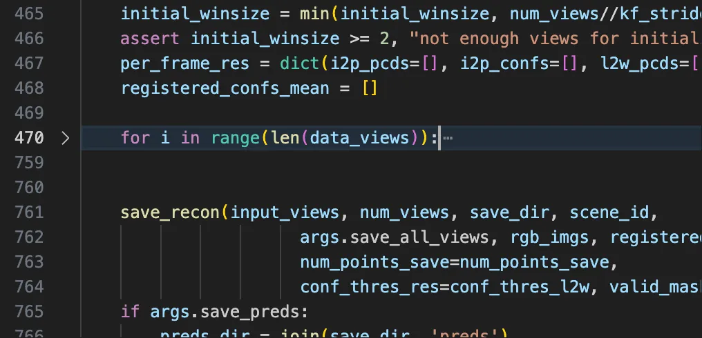Place cursor on empty line 469

pyautogui.click(x=276, y=112)
